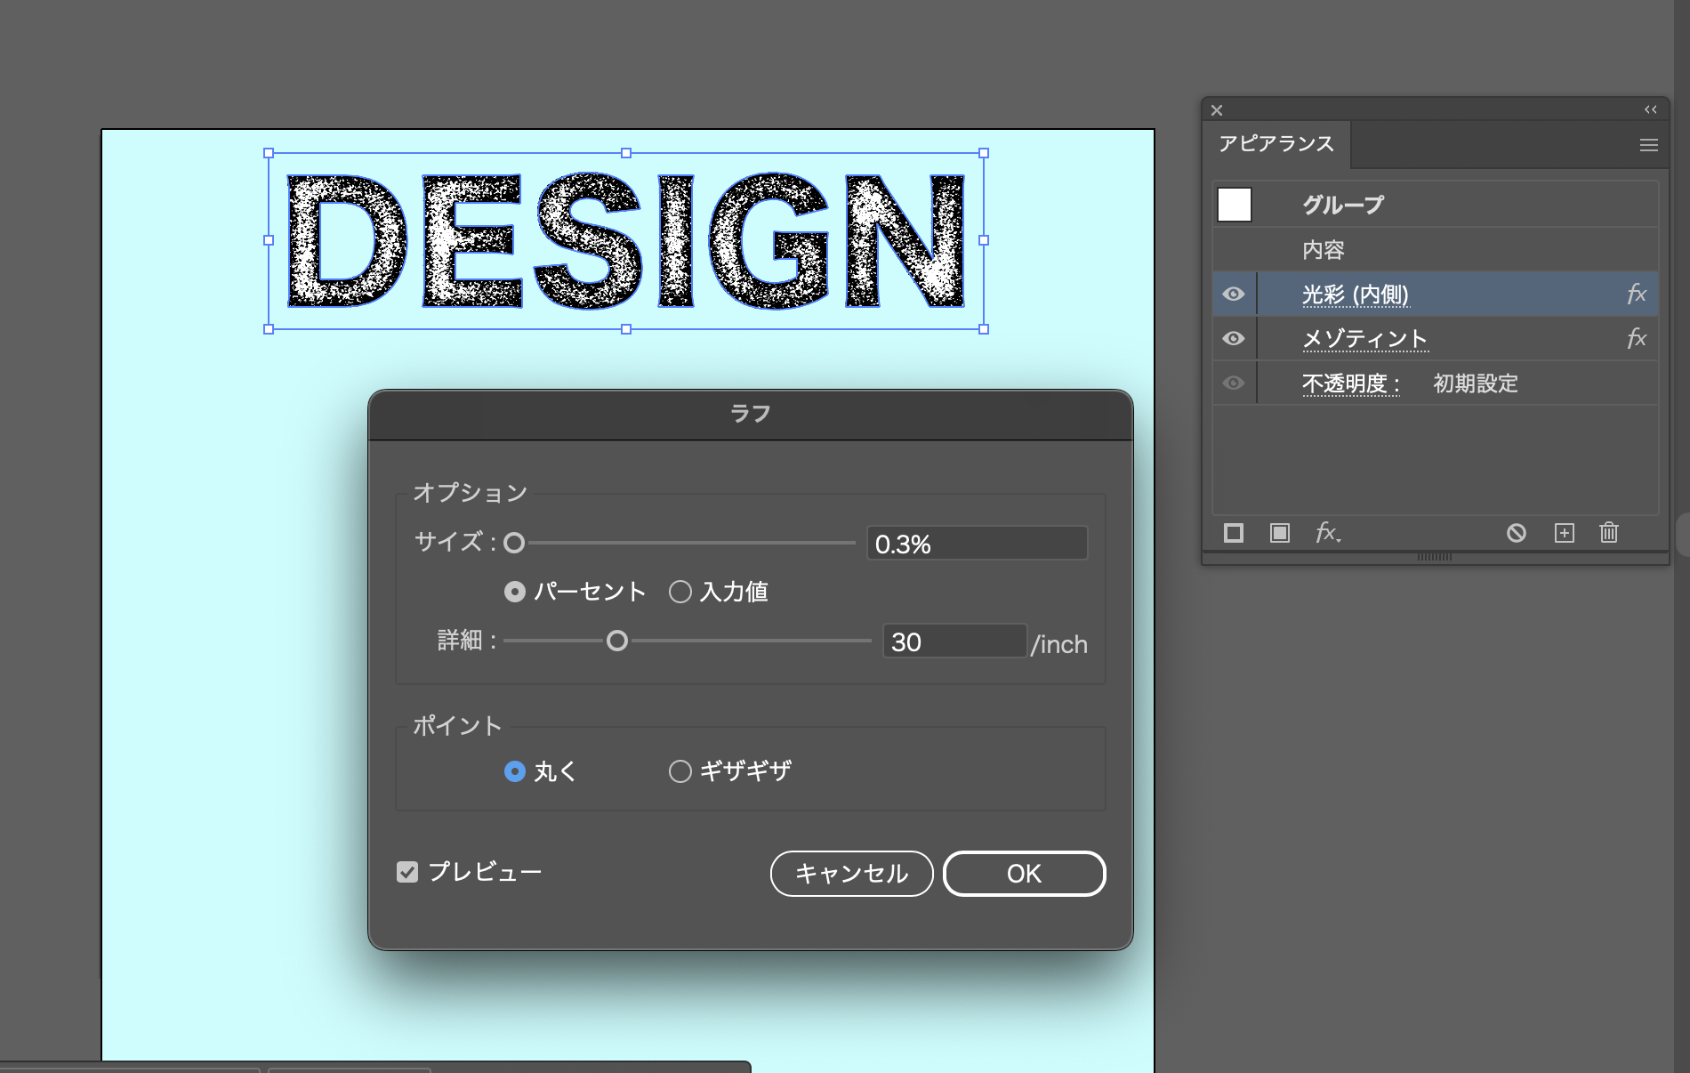Viewport: 1690px width, 1073px height.
Task: Collapse the panel with double-arrow icon
Action: pyautogui.click(x=1650, y=109)
